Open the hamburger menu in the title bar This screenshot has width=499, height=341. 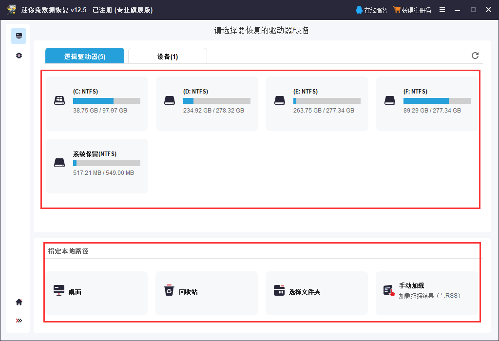click(x=442, y=10)
